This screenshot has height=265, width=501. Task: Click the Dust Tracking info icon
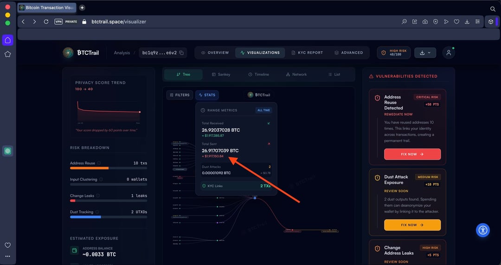coord(96,212)
